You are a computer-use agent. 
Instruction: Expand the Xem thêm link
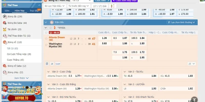tap(21, 78)
